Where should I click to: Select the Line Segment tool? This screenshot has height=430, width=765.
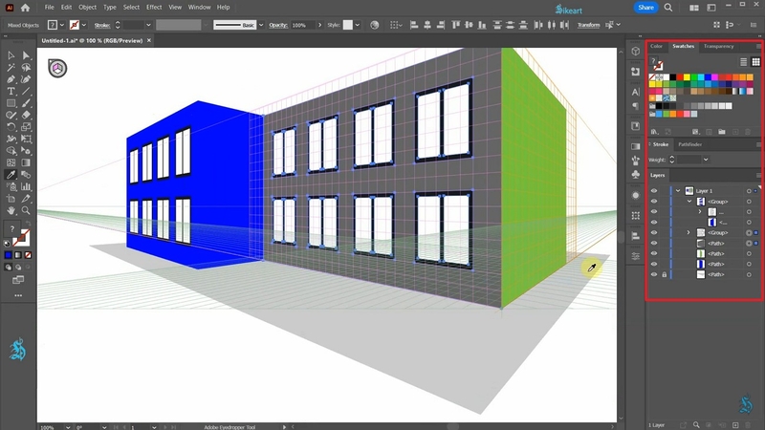tap(26, 91)
